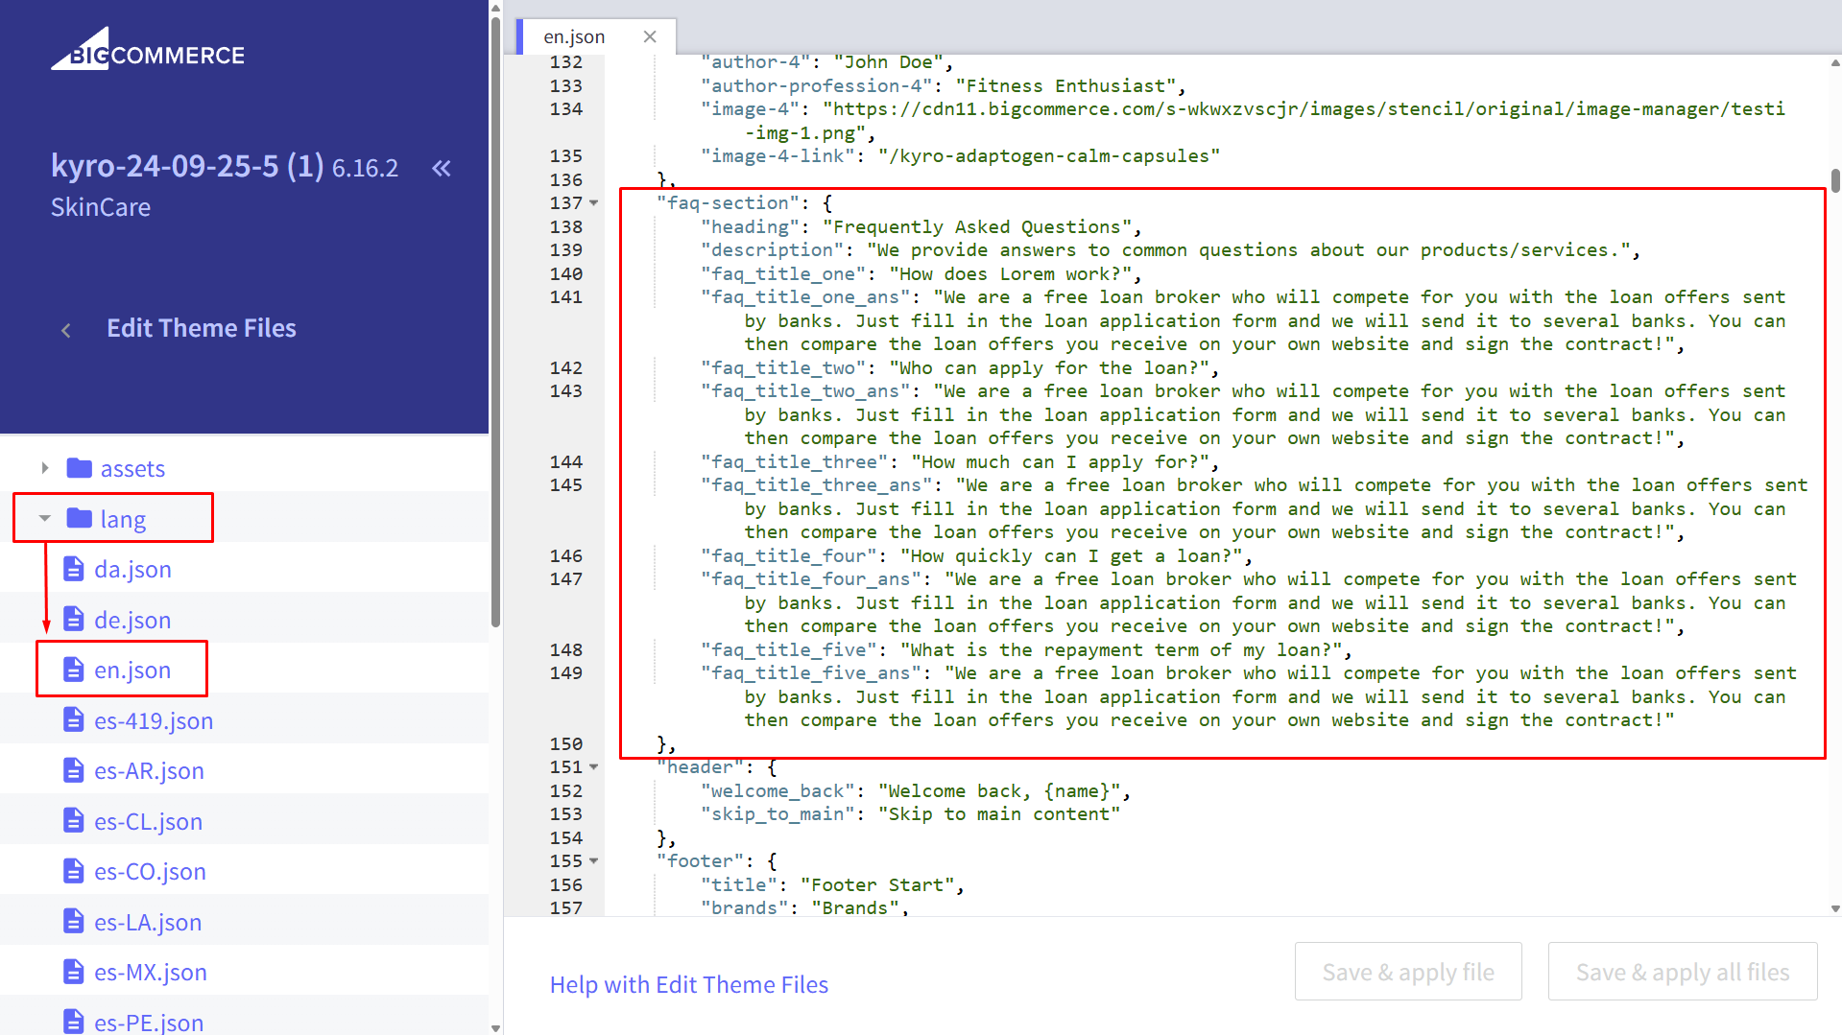1842x1035 pixels.
Task: Click the code editor vertical scrollbar thumb
Action: click(x=1835, y=180)
